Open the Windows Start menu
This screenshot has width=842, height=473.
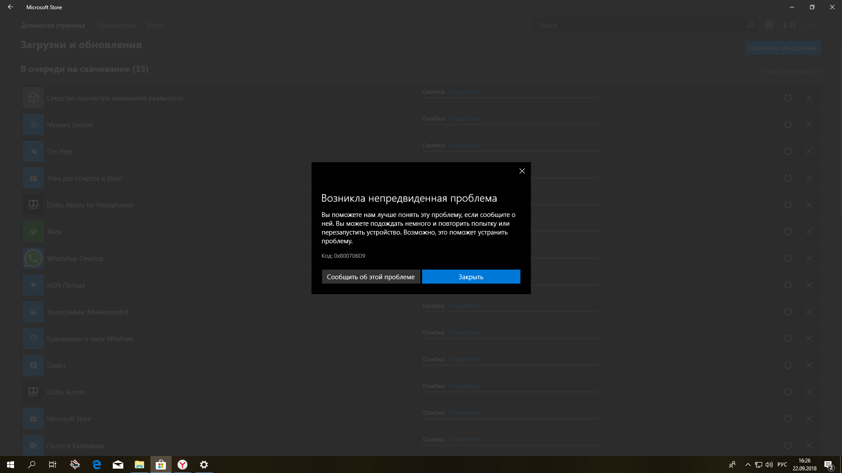click(11, 464)
